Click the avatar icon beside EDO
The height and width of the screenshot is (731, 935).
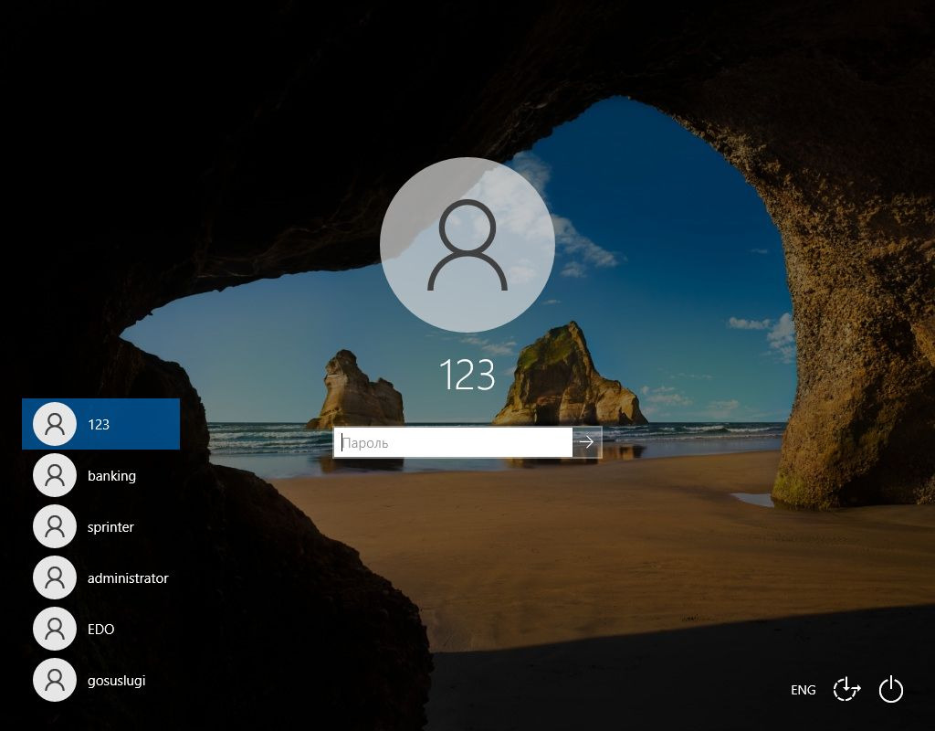pos(54,629)
